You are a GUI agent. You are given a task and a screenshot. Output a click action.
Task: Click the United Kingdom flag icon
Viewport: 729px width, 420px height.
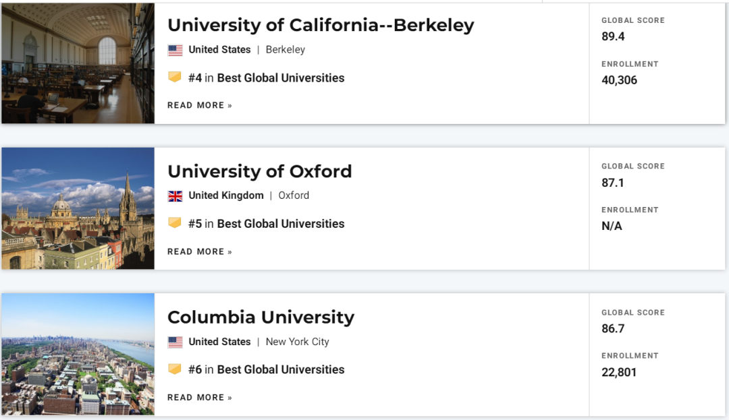pyautogui.click(x=175, y=196)
